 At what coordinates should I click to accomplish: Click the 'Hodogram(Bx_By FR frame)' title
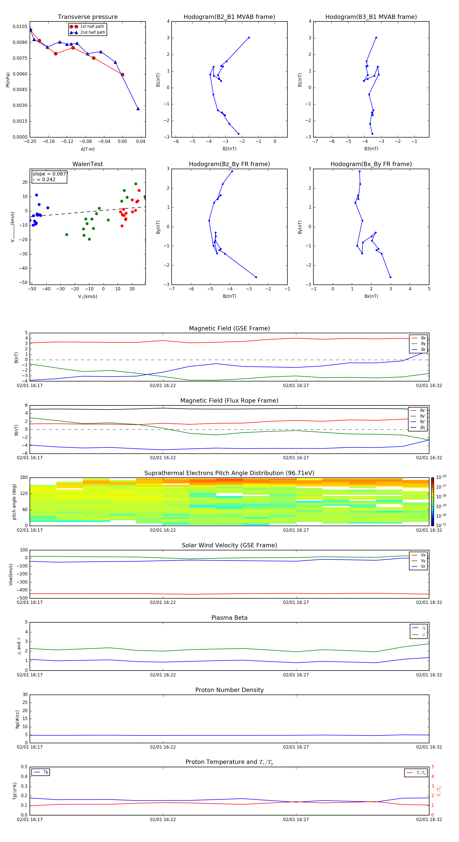[371, 164]
